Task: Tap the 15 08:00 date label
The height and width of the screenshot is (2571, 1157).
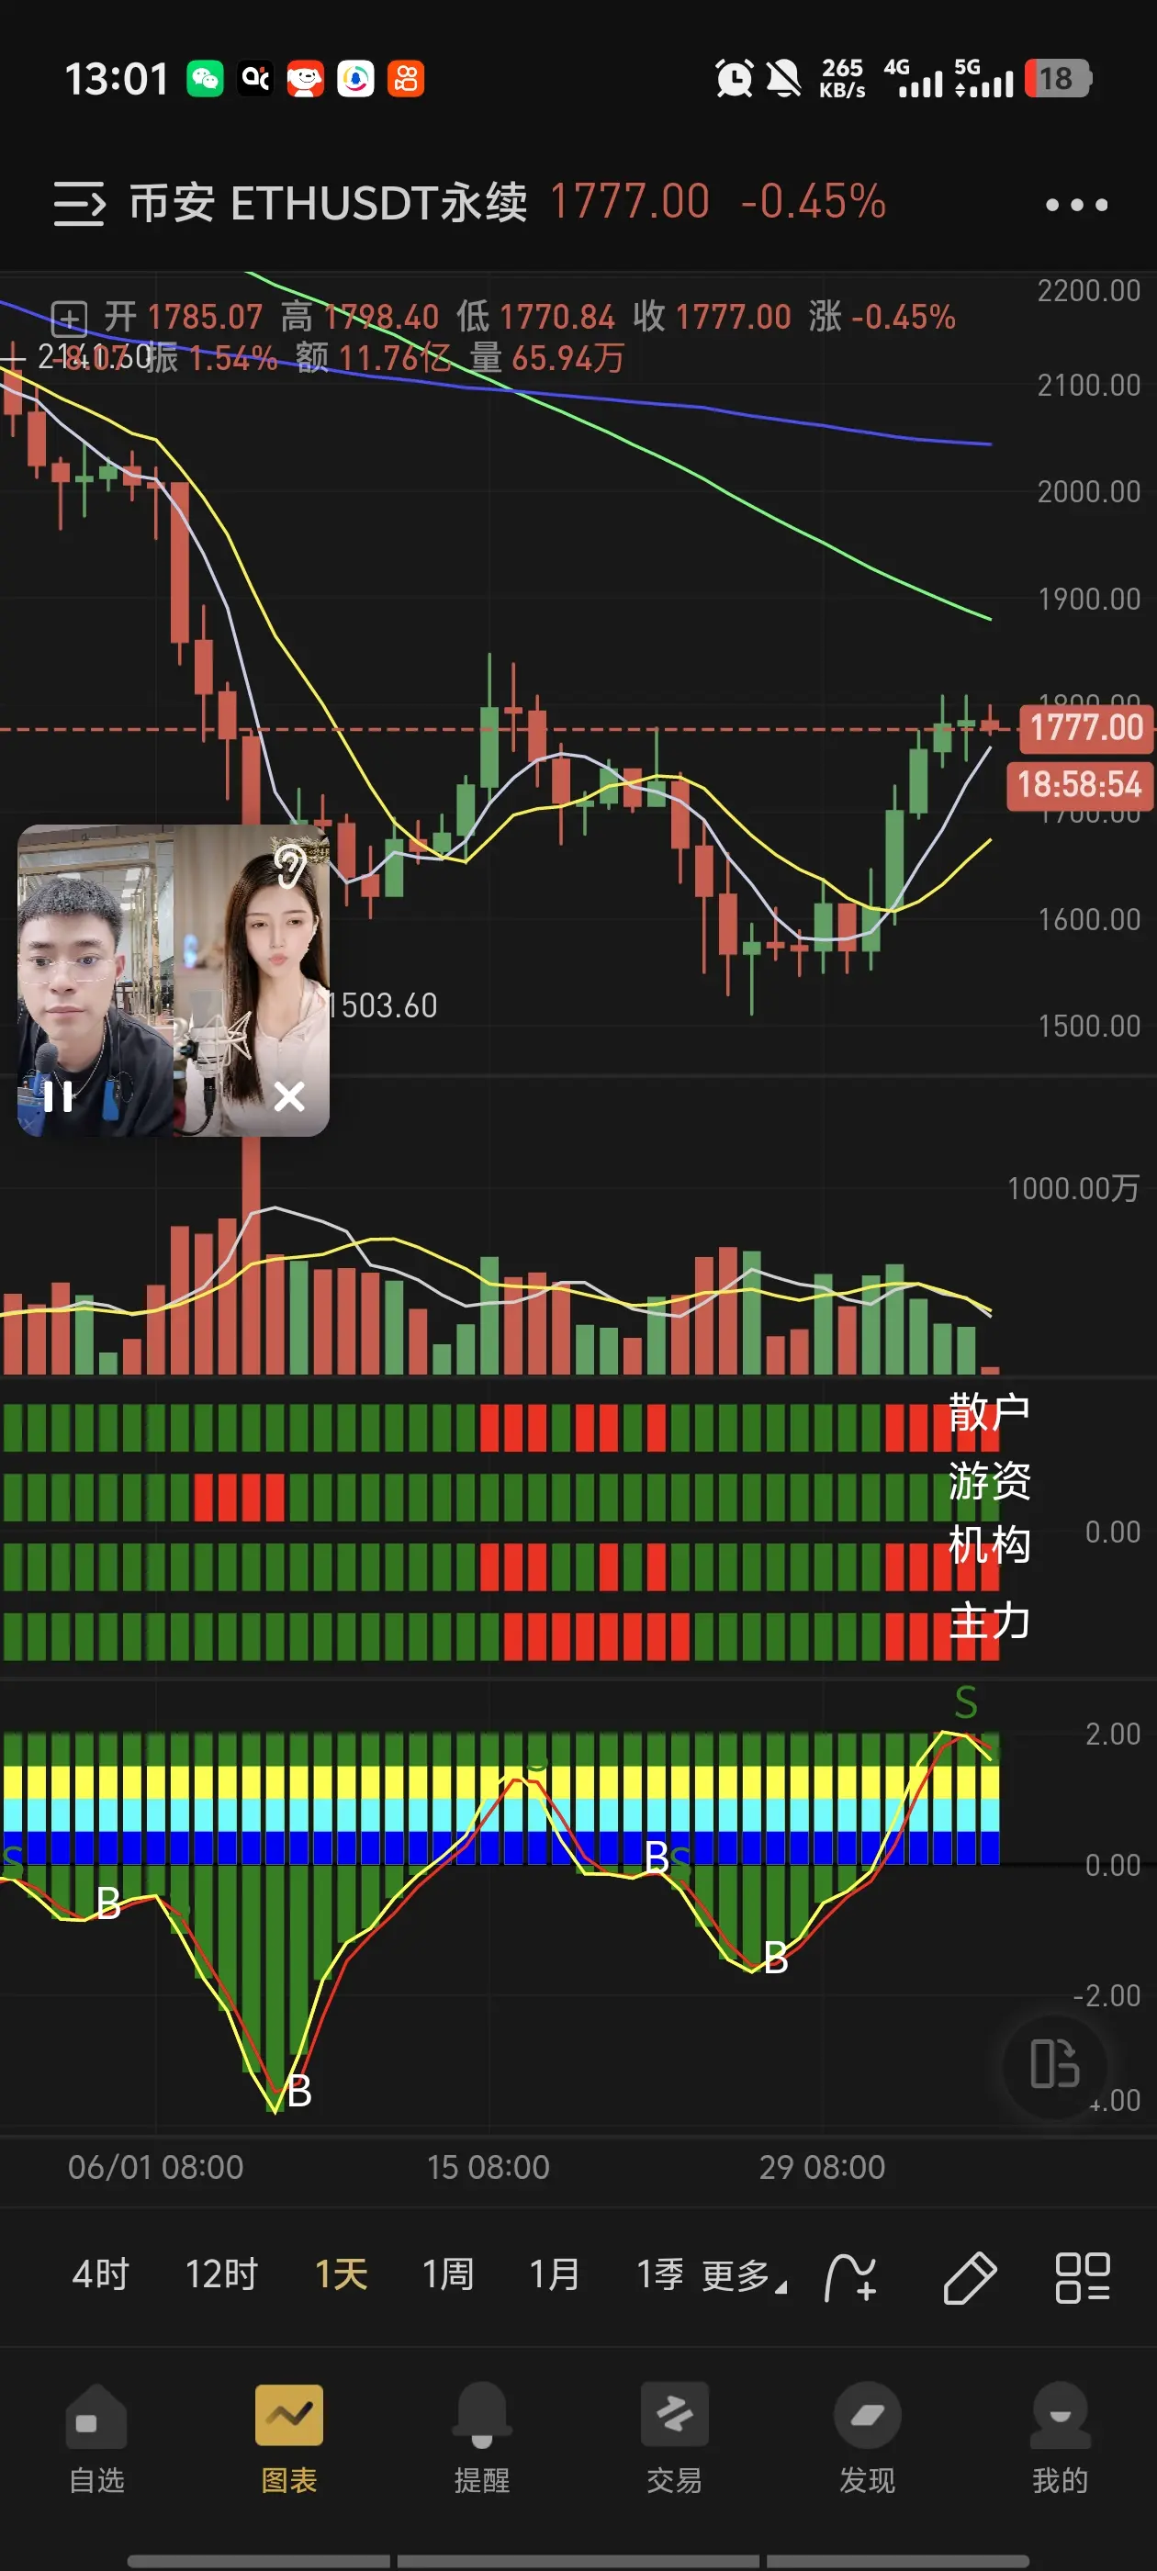Action: (x=489, y=2167)
